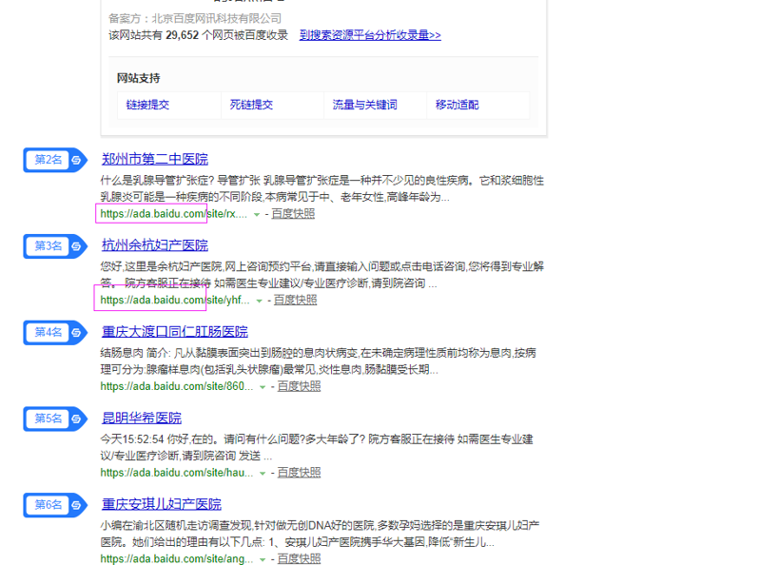The width and height of the screenshot is (760, 565).
Task: Expand the arrow after site/ang URL
Action: click(x=263, y=559)
